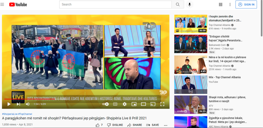Click the SIGN IN button

(246, 5)
